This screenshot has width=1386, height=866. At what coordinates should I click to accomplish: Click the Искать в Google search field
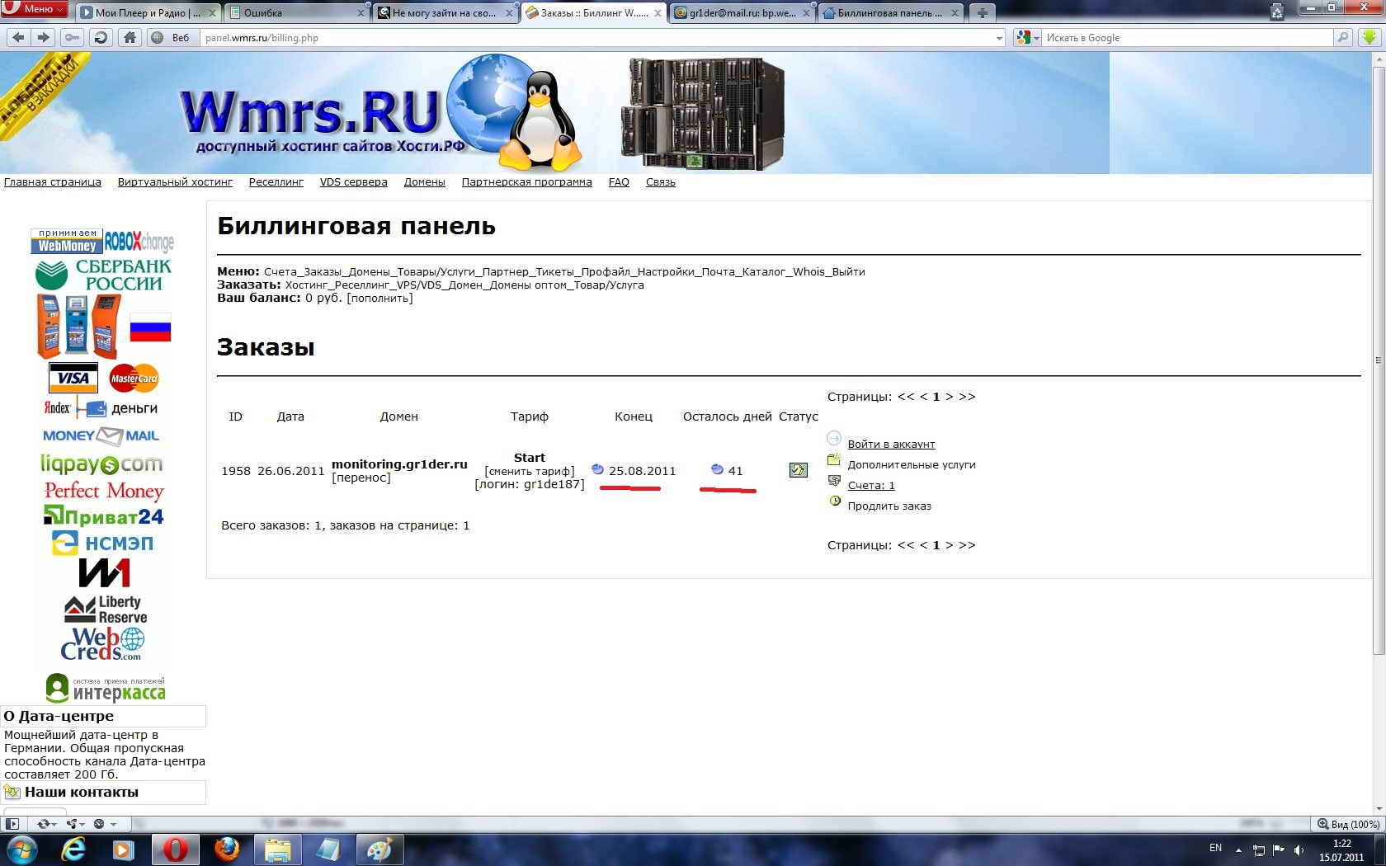(1186, 38)
